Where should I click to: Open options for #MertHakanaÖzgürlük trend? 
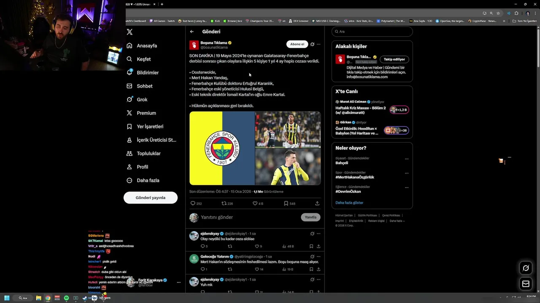click(x=407, y=173)
